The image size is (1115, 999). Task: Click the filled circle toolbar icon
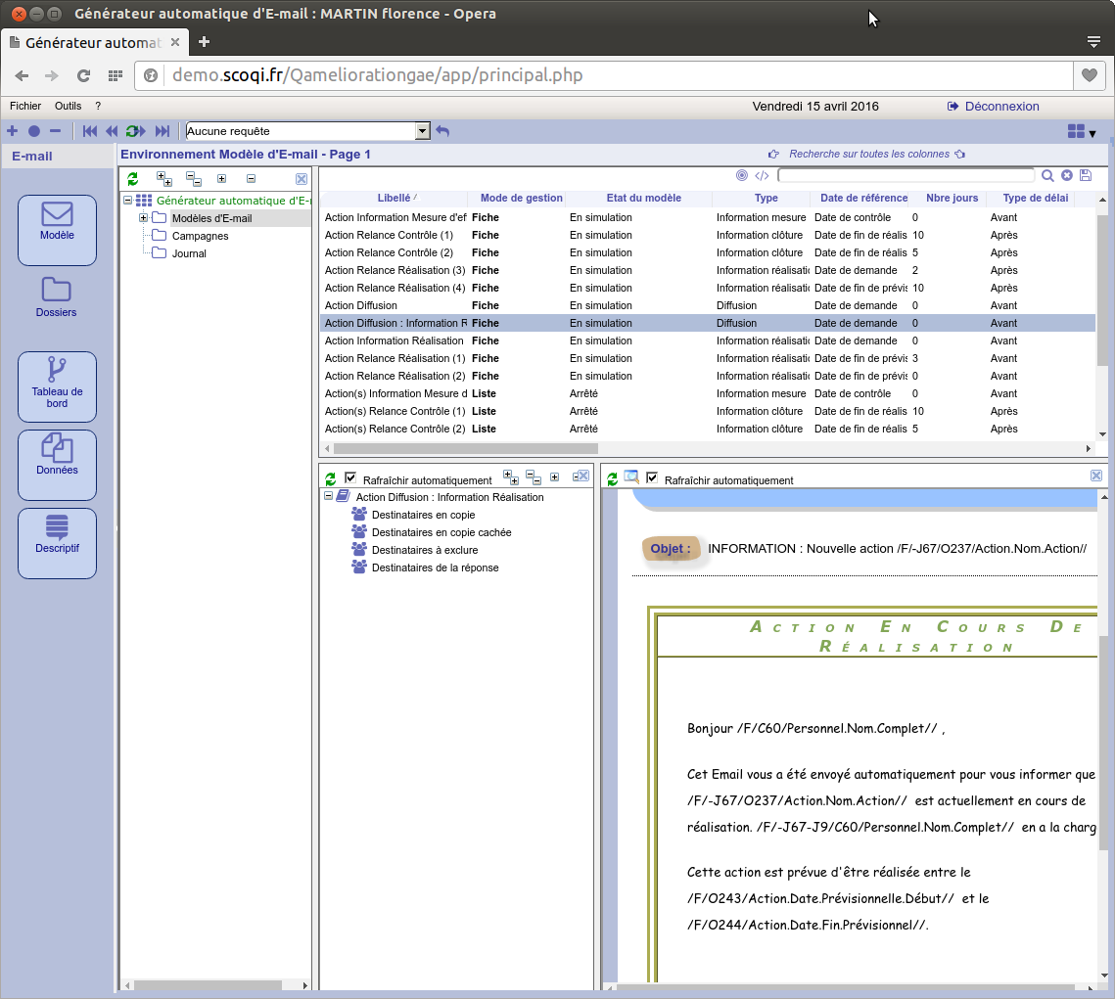tap(33, 131)
